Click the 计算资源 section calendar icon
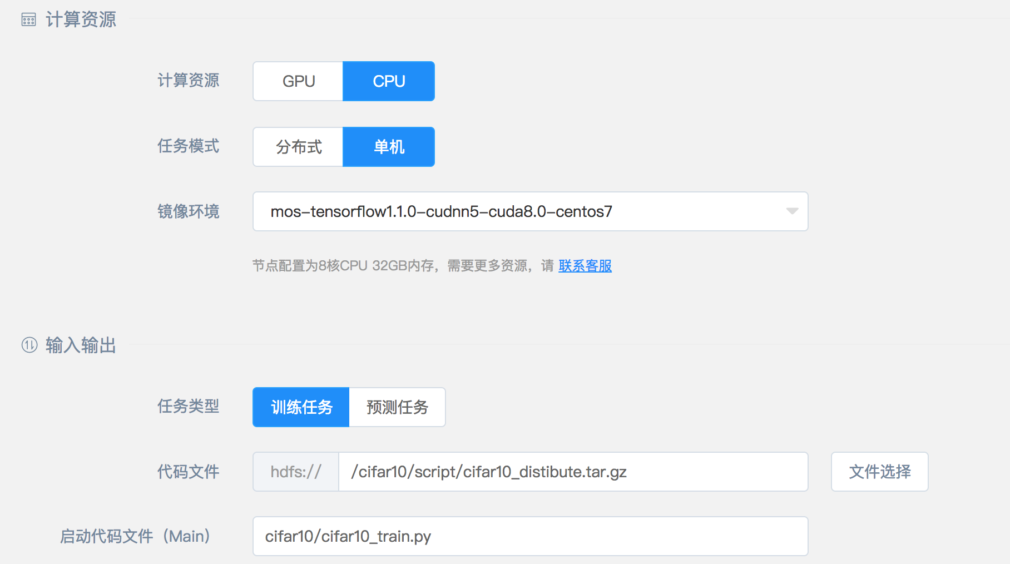This screenshot has width=1010, height=564. (x=29, y=20)
